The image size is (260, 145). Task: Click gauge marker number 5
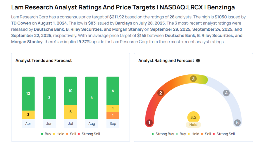click(x=237, y=123)
